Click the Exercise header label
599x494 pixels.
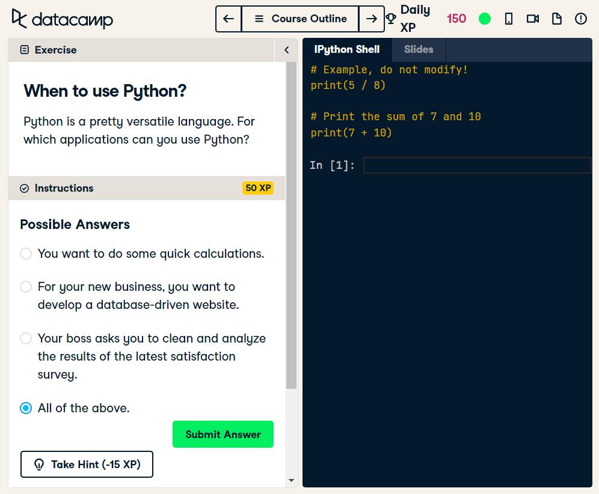pyautogui.click(x=55, y=50)
